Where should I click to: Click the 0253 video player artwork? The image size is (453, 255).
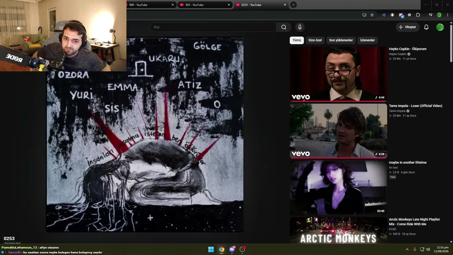tap(145, 135)
